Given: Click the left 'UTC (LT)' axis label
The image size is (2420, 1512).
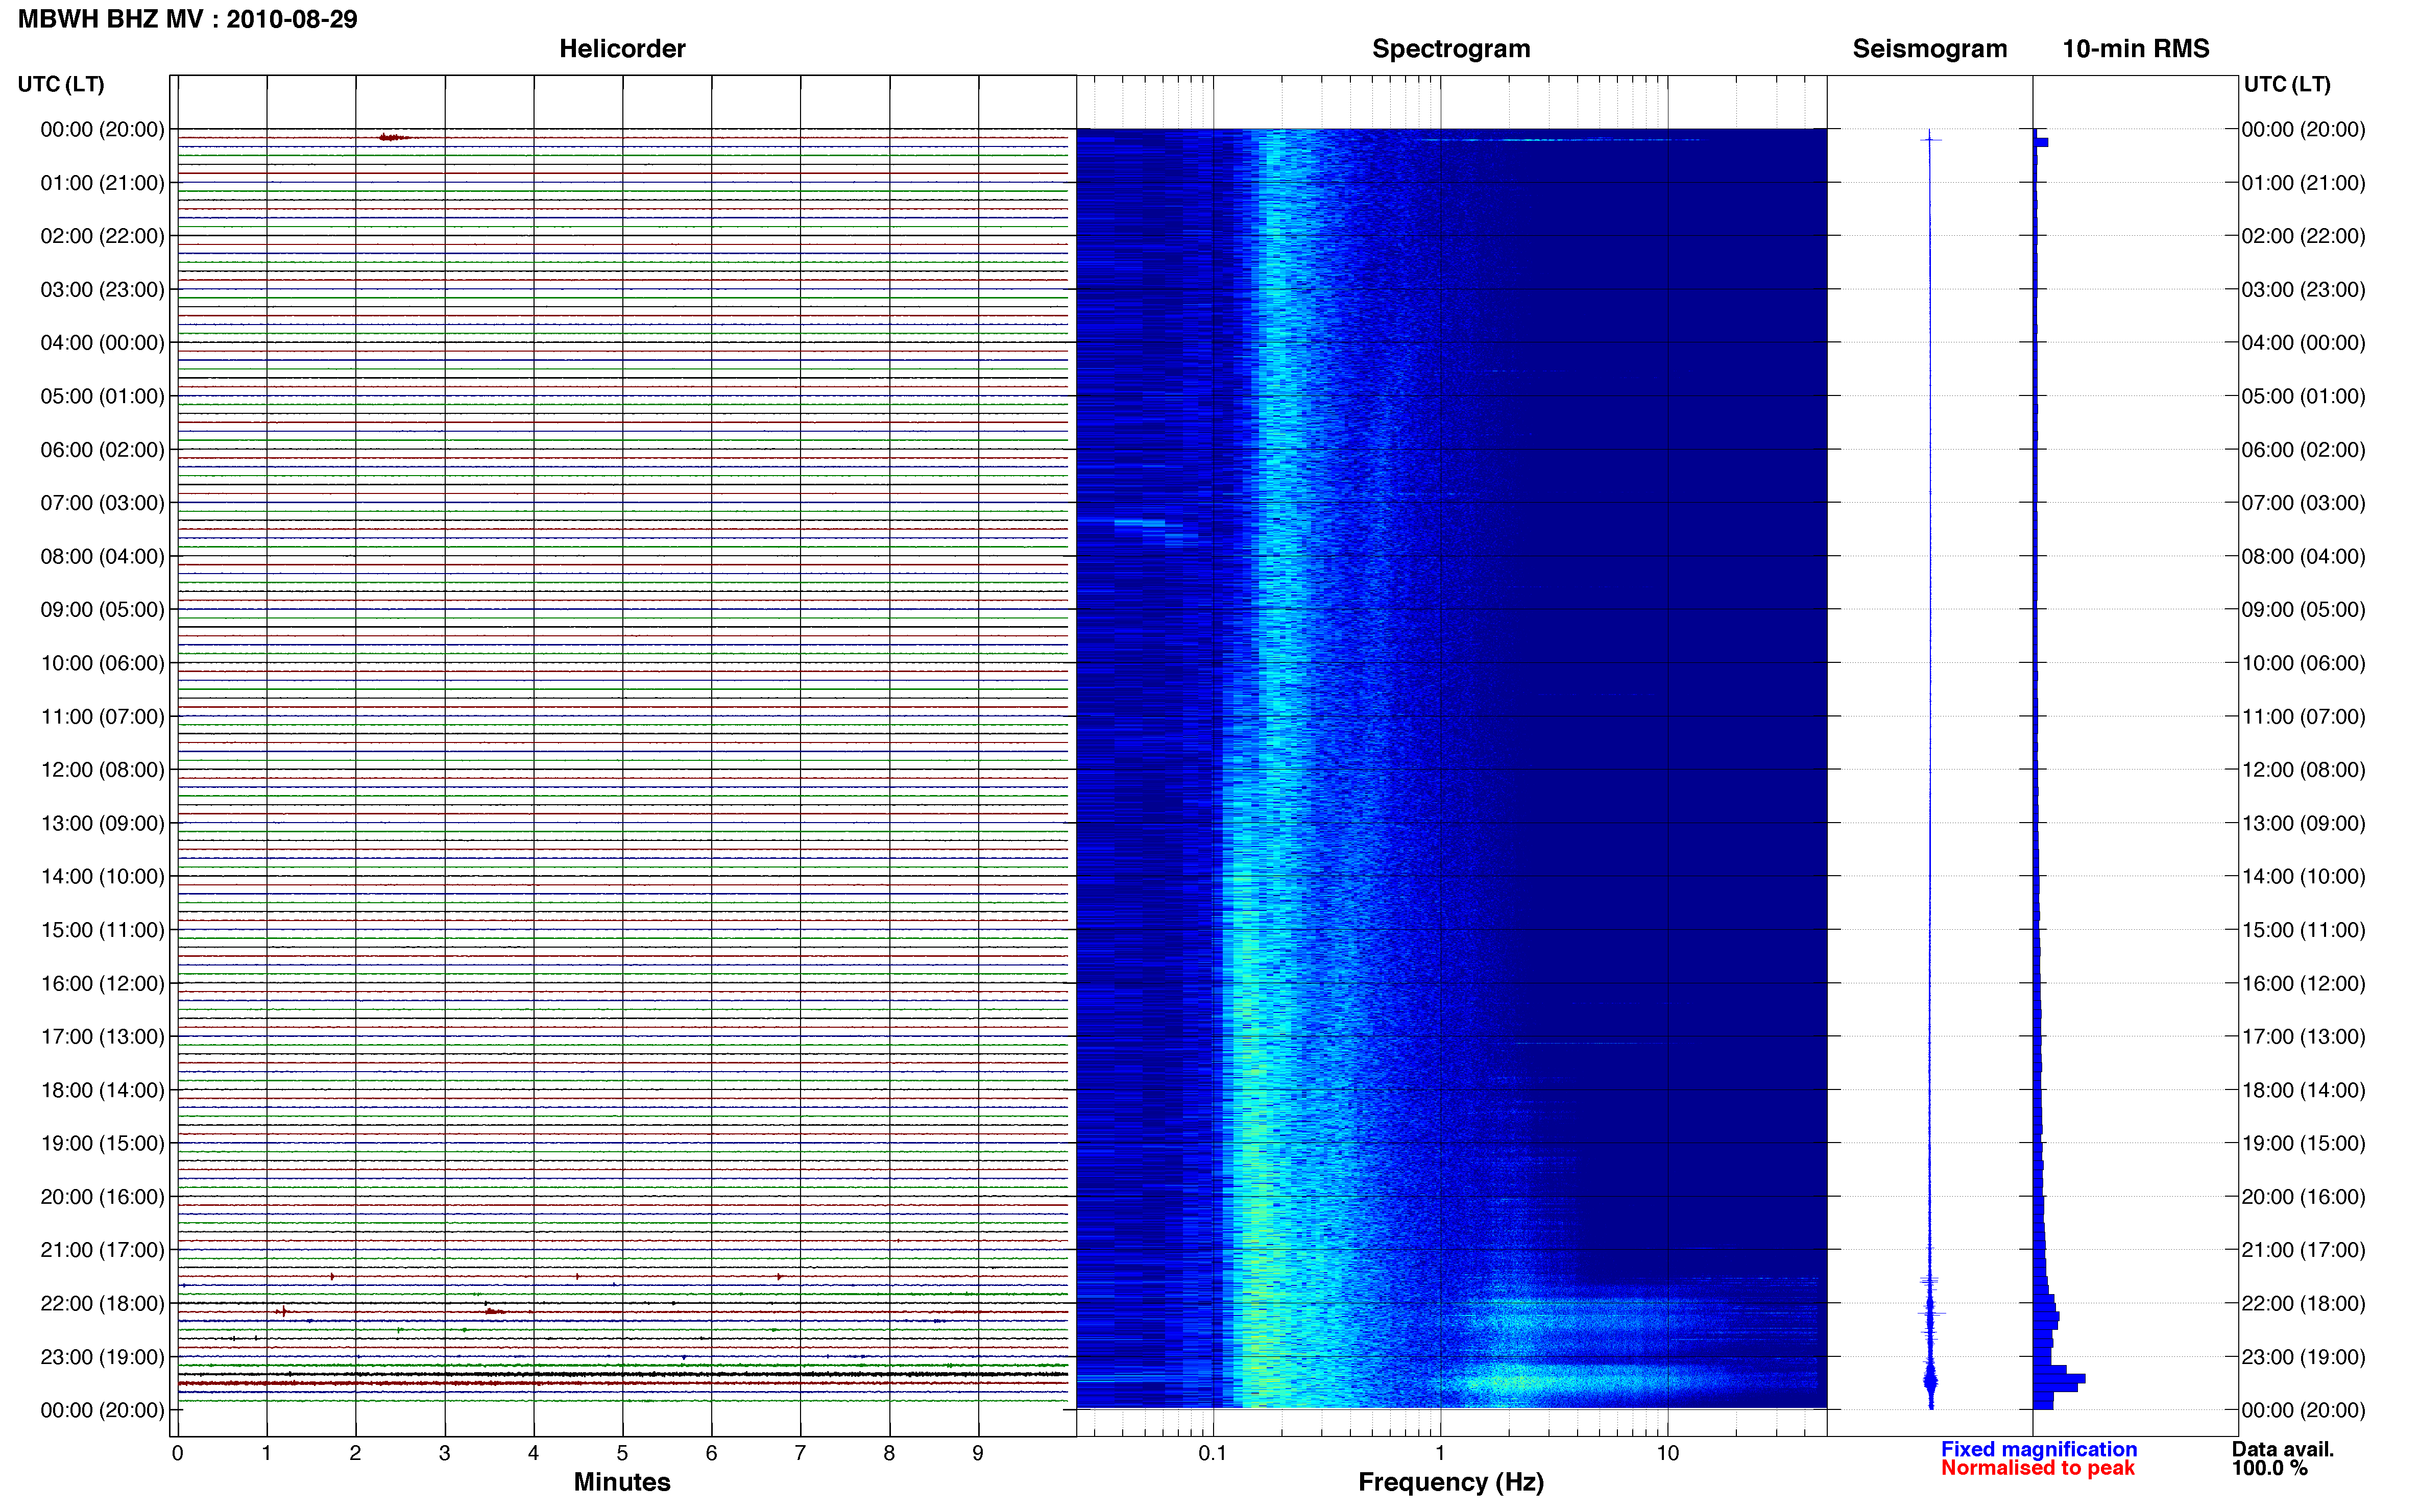Looking at the screenshot, I should pyautogui.click(x=61, y=85).
